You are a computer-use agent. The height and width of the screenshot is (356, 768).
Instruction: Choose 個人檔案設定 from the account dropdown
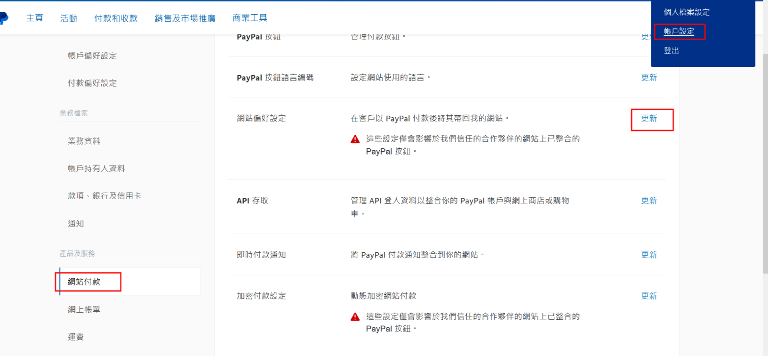point(687,12)
